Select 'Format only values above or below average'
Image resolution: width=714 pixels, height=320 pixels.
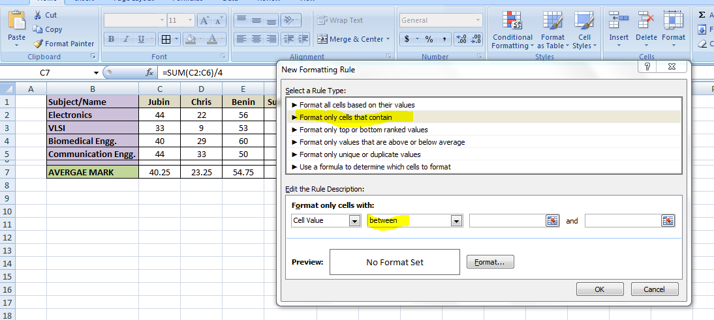484,142
